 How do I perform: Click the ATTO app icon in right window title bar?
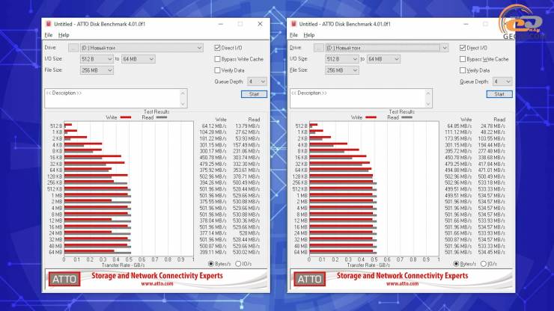pyautogui.click(x=293, y=24)
